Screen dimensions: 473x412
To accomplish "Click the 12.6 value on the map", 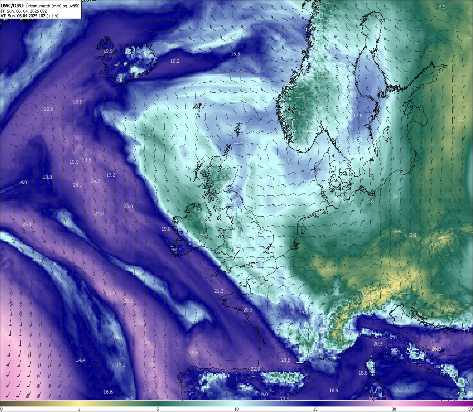I will pos(120,365).
